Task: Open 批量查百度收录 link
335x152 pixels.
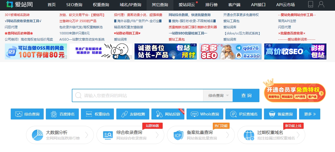Action: (292, 33)
